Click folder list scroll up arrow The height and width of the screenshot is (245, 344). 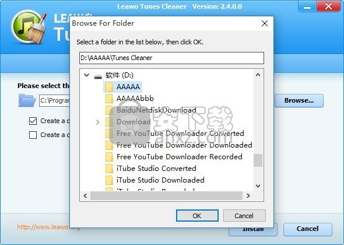(258, 75)
